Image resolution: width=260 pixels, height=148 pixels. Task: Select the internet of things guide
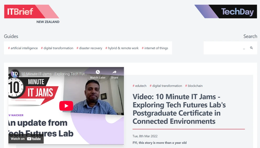[155, 48]
